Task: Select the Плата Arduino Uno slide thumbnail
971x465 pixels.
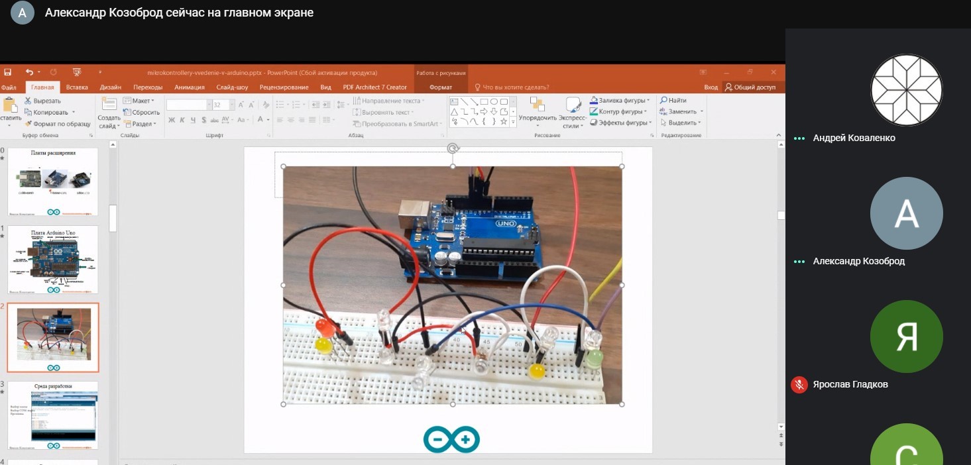Action: 53,260
